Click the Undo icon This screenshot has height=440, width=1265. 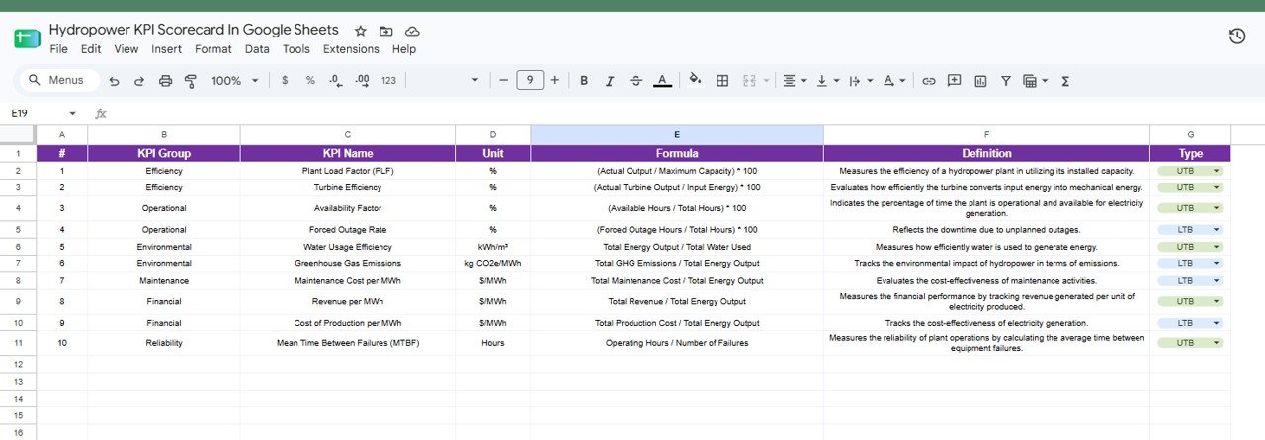(x=115, y=81)
